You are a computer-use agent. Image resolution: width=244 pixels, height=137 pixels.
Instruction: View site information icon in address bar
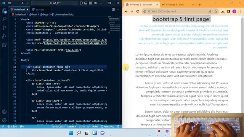point(144,11)
